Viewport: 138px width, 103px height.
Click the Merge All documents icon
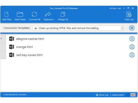click(63, 14)
